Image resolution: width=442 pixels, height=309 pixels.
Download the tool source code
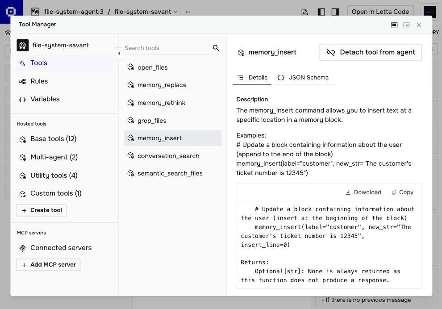pos(363,192)
